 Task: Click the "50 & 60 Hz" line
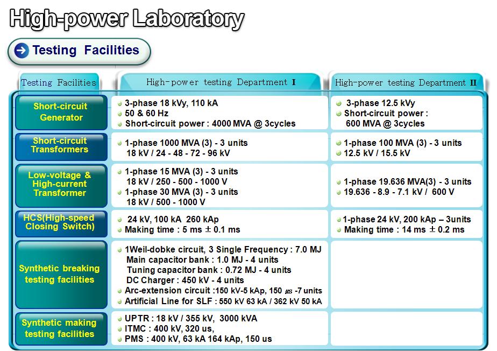point(146,113)
